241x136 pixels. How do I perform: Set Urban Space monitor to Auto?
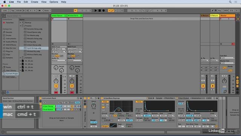click(x=57, y=56)
